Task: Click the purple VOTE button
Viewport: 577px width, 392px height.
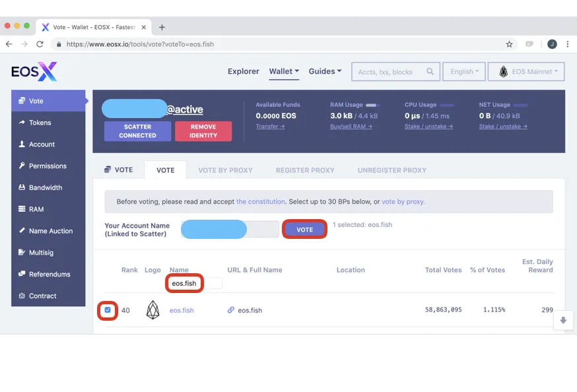Action: (305, 230)
